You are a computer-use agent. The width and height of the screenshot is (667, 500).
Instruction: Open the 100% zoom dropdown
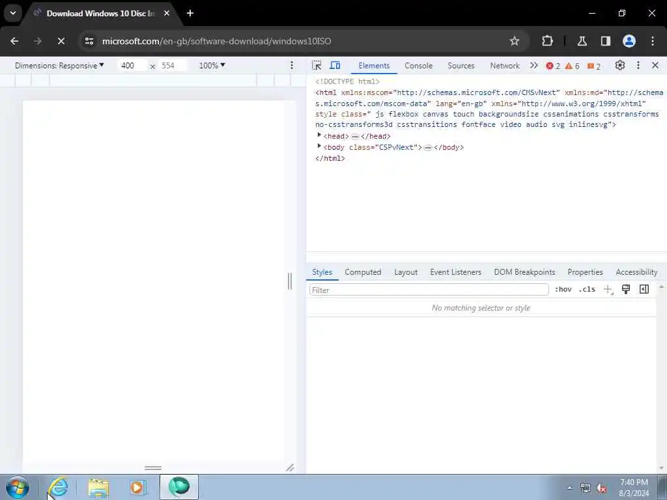[x=212, y=66]
